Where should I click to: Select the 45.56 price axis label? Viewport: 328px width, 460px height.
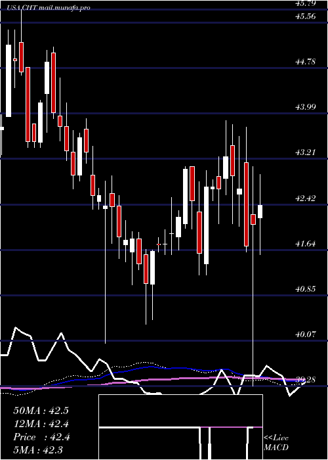[306, 16]
